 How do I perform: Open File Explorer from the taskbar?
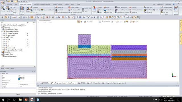(20, 99)
